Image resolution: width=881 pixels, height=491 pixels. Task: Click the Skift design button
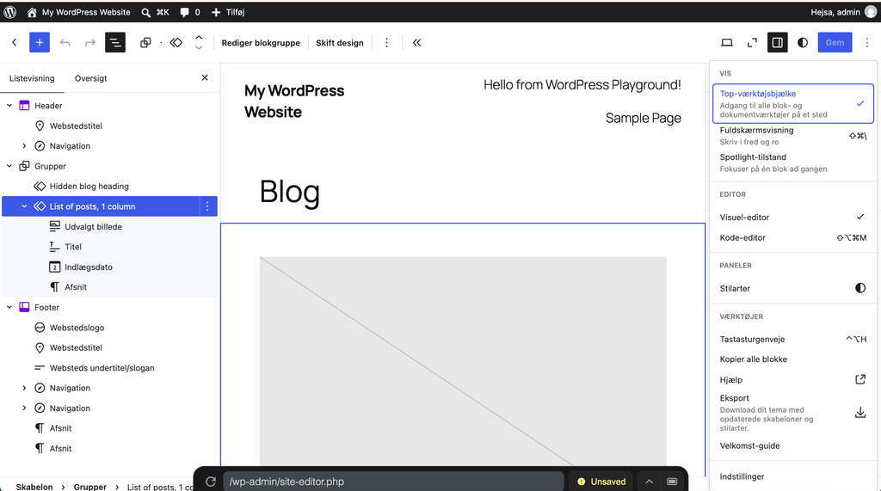point(339,43)
